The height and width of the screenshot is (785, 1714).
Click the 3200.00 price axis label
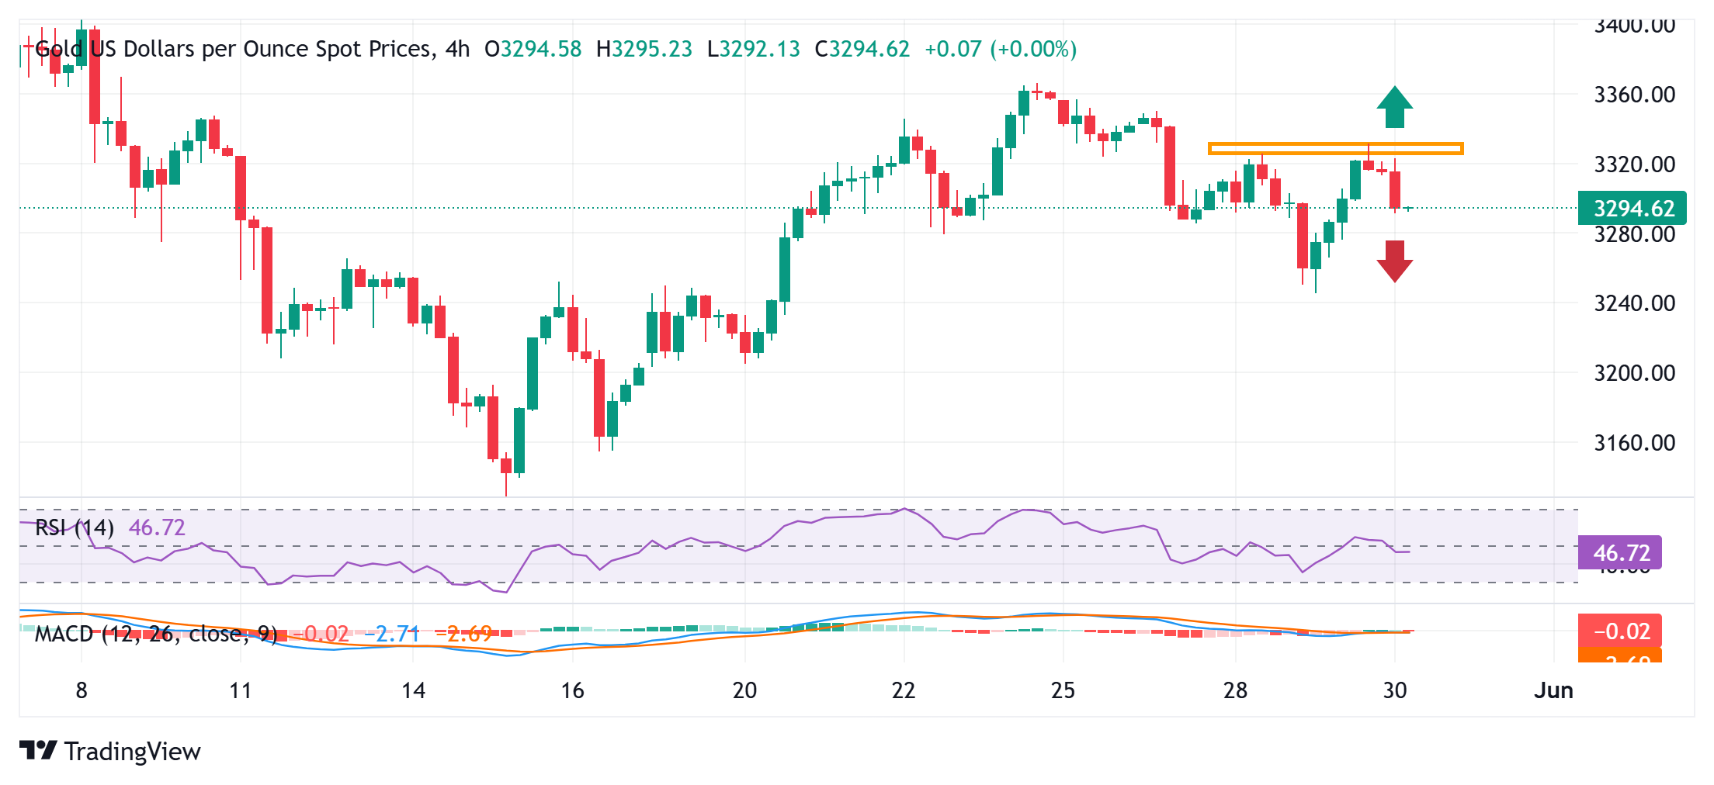(x=1633, y=373)
